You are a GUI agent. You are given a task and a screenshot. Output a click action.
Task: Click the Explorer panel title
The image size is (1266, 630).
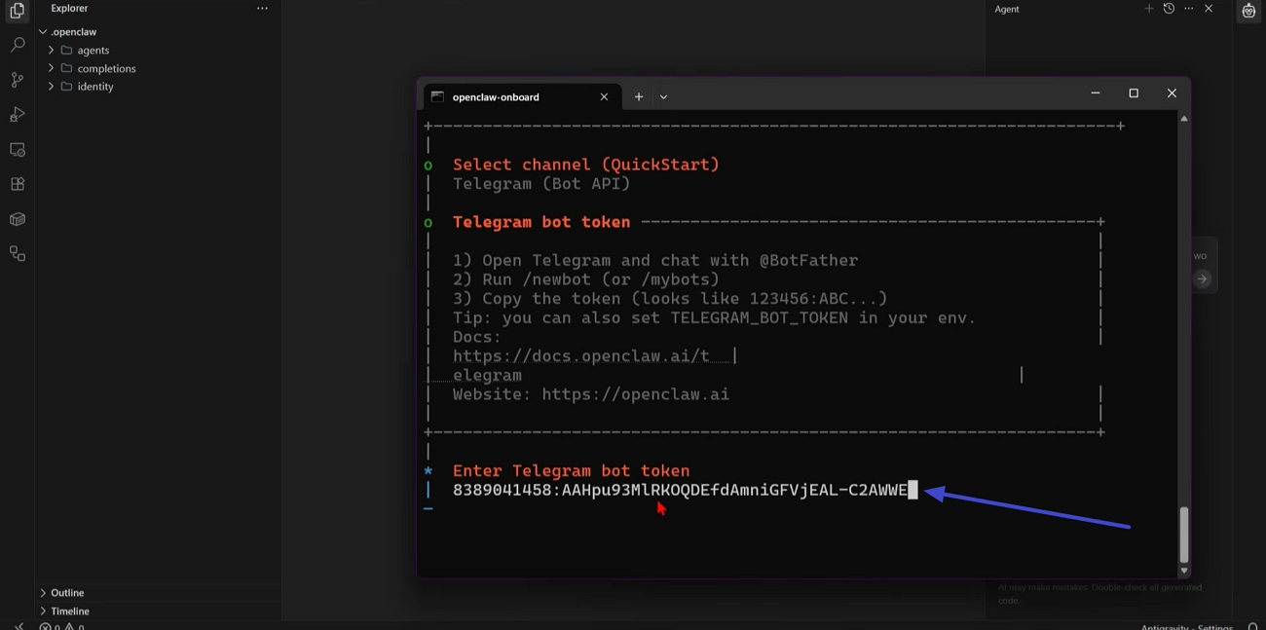click(69, 8)
